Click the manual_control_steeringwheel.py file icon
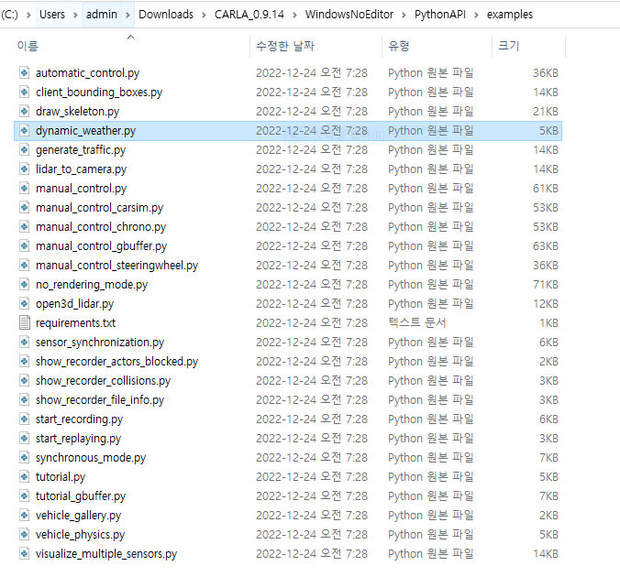 pos(25,266)
